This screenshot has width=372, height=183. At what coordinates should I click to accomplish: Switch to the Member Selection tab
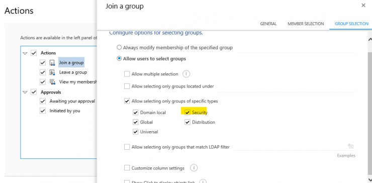click(x=306, y=24)
